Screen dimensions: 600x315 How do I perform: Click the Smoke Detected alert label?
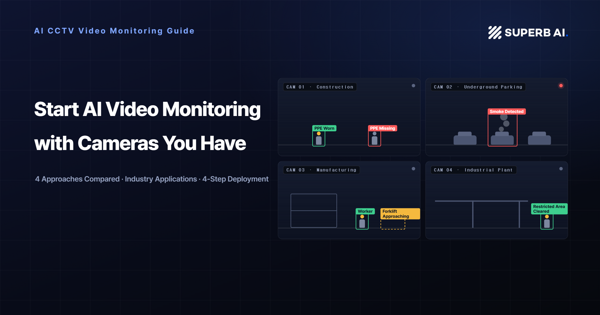point(506,111)
